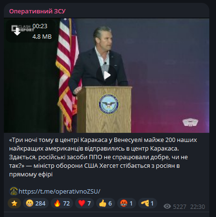The height and width of the screenshot is (217, 216).
Task: Add the pinching hand reaction
Action: coord(148,203)
